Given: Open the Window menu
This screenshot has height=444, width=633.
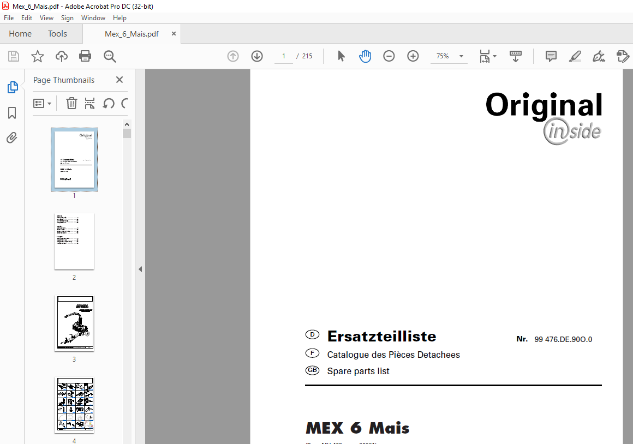Looking at the screenshot, I should [x=93, y=18].
